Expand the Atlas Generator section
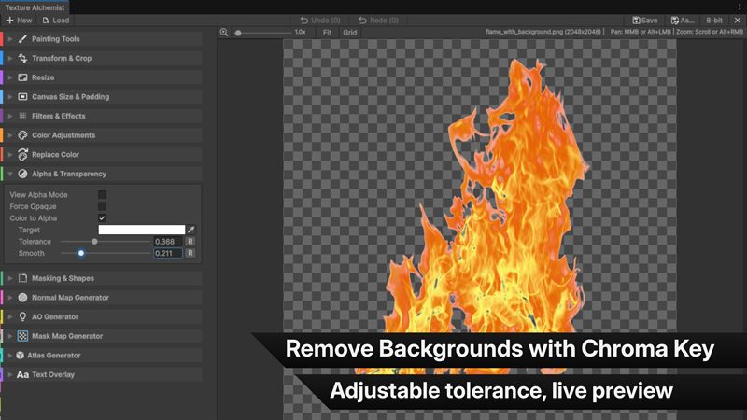 point(10,356)
